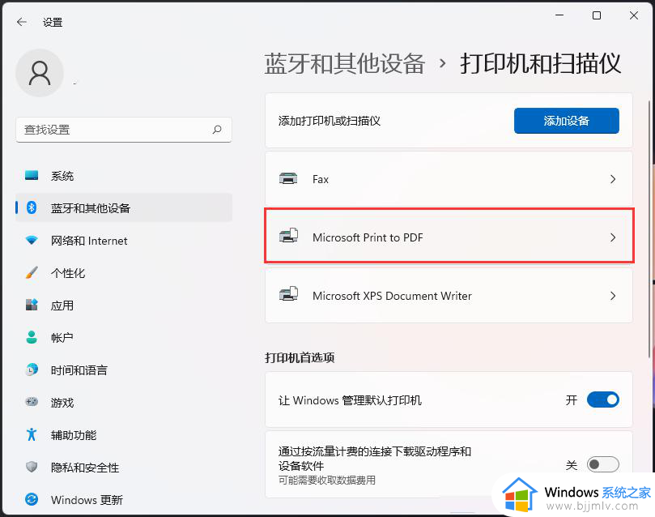Open the Fax printer entry
This screenshot has width=655, height=517.
449,179
